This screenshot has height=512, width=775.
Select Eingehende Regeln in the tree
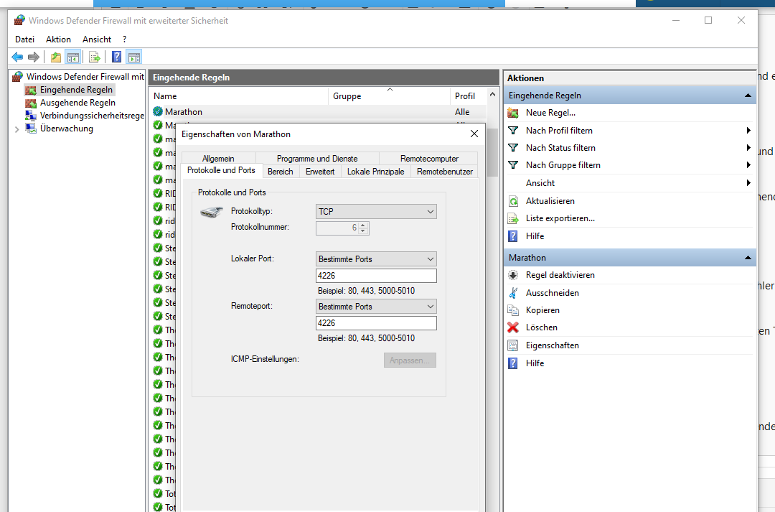click(x=76, y=90)
